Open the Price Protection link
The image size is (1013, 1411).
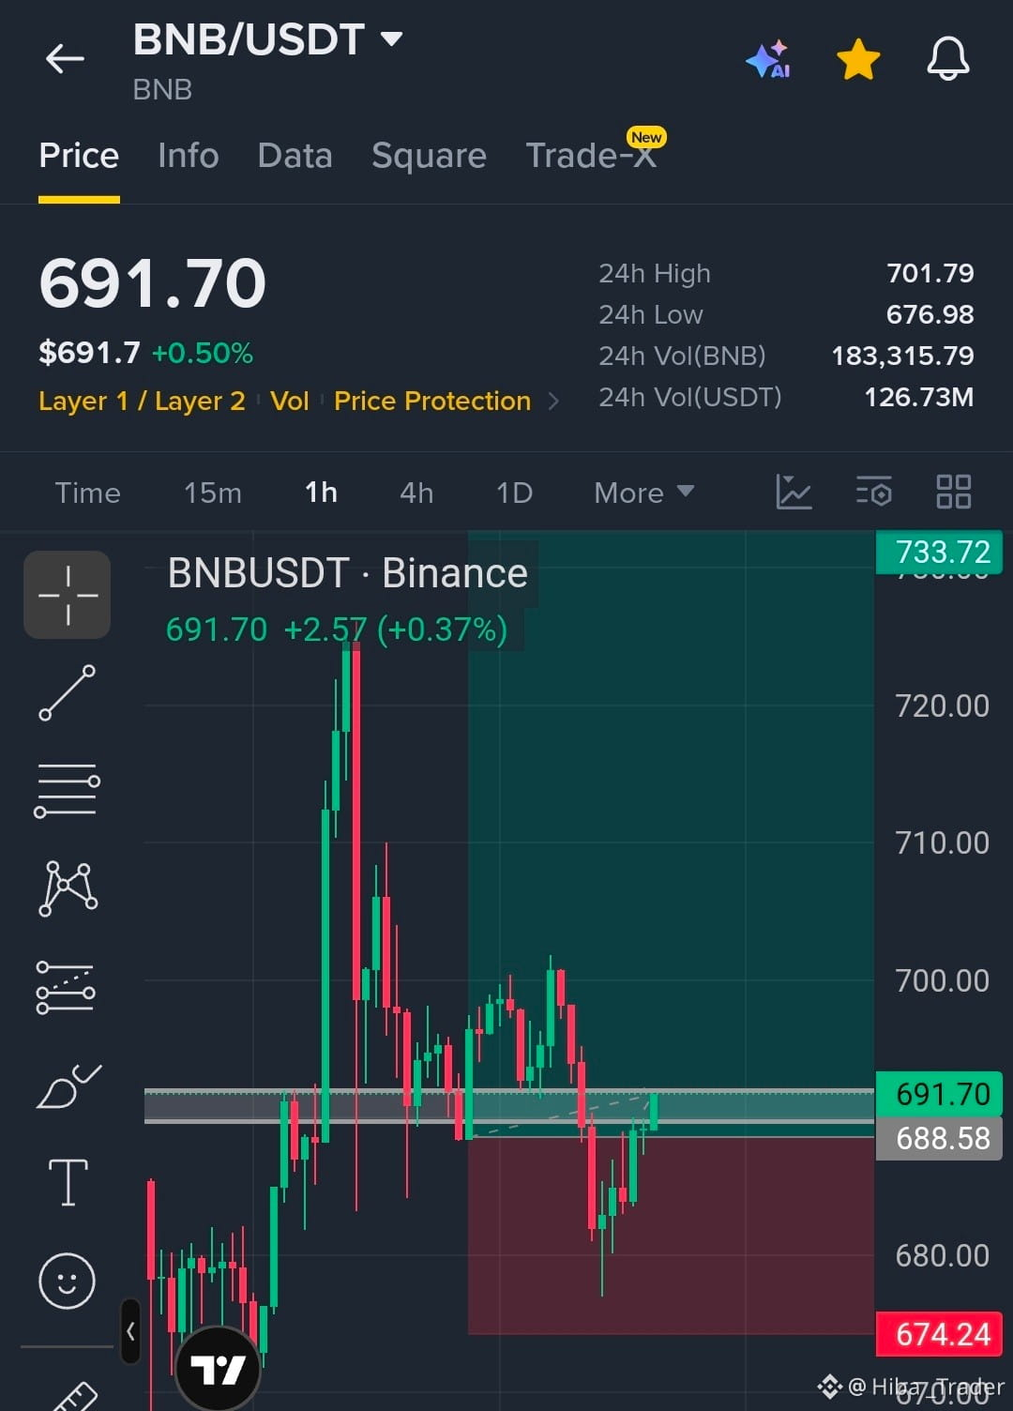pos(432,402)
